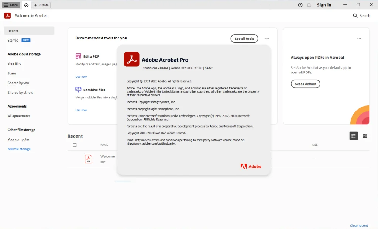Click the Edit a PDF title
This screenshot has height=229, width=378.
tap(91, 56)
